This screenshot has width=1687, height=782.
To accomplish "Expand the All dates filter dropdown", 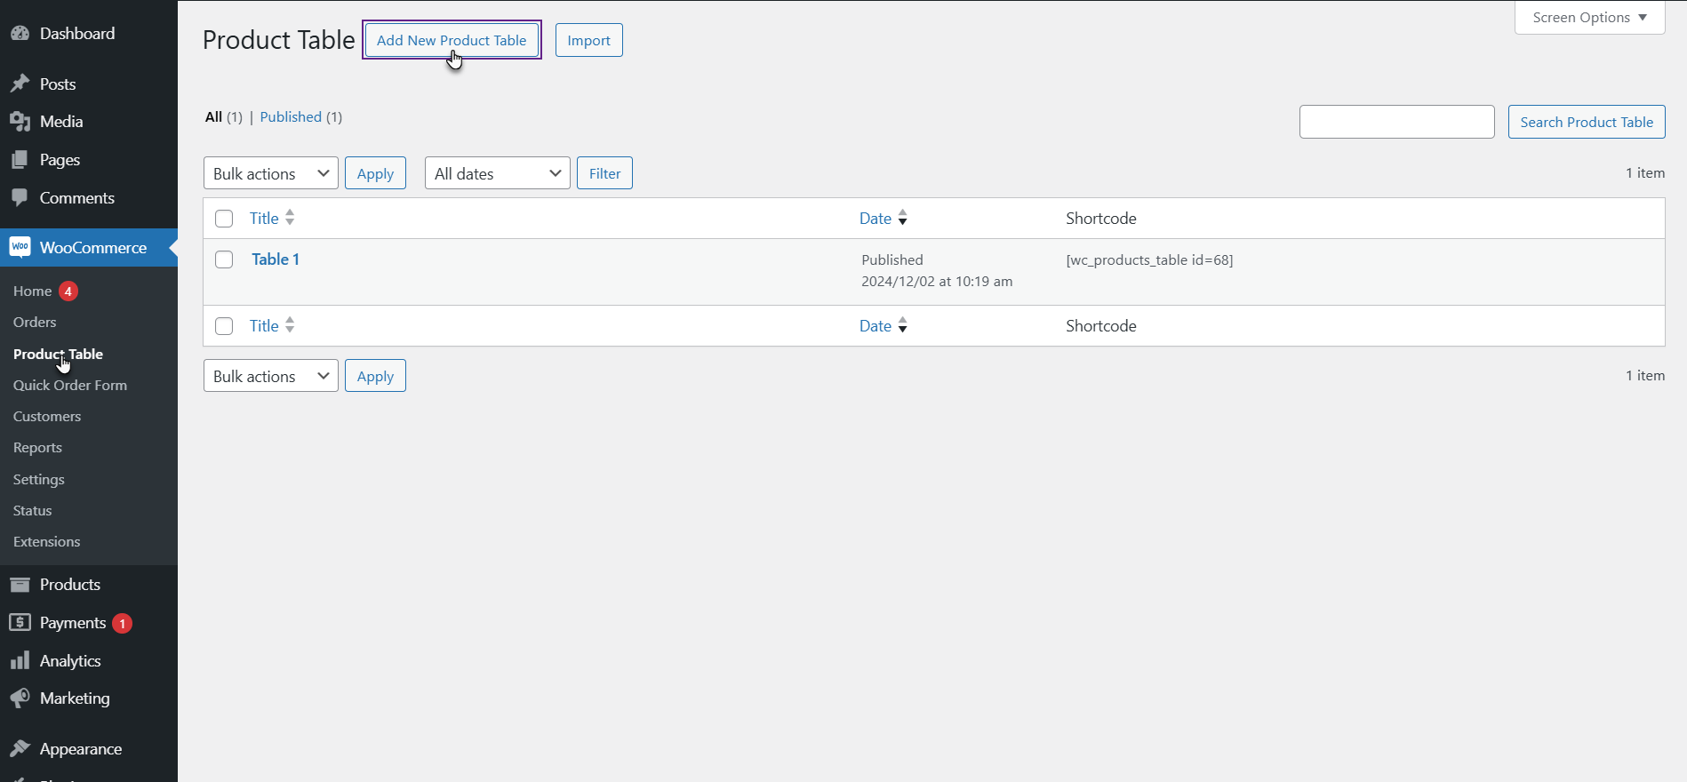I will (x=497, y=173).
